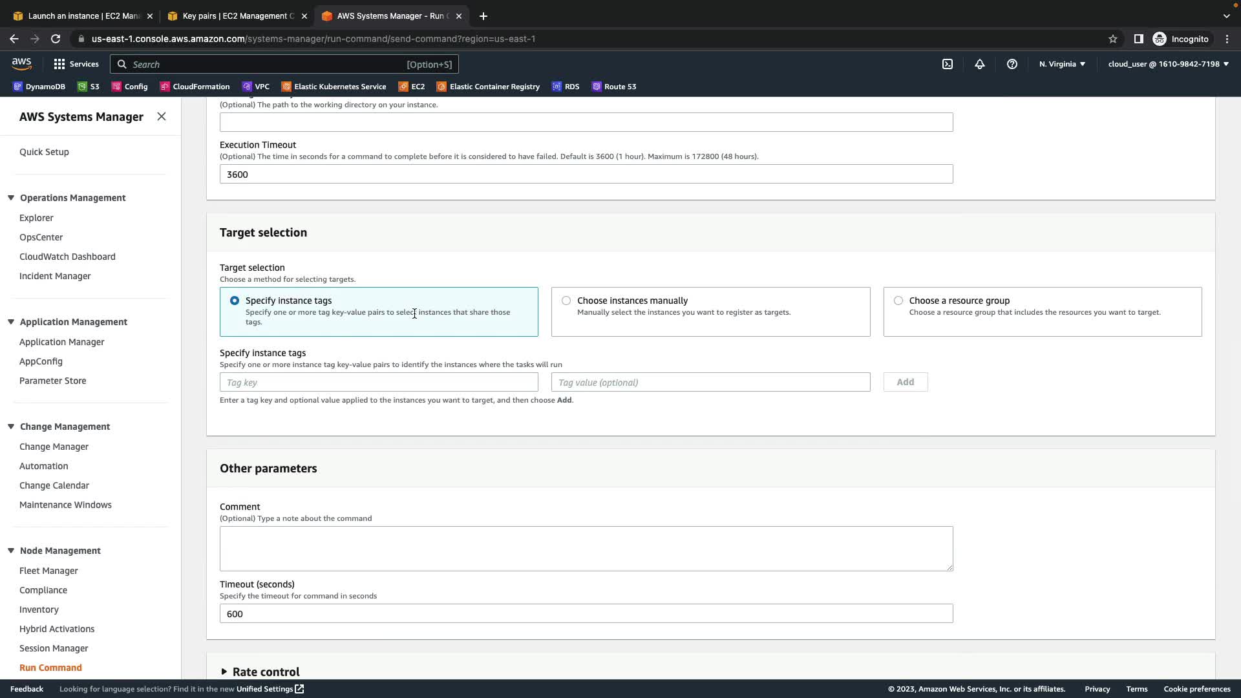Switch to Key pairs EC2 browser tab
The image size is (1241, 698).
238,16
